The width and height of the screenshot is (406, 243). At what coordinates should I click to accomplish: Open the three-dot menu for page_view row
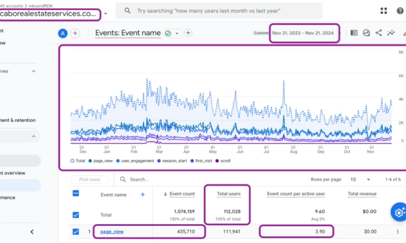[398, 232]
